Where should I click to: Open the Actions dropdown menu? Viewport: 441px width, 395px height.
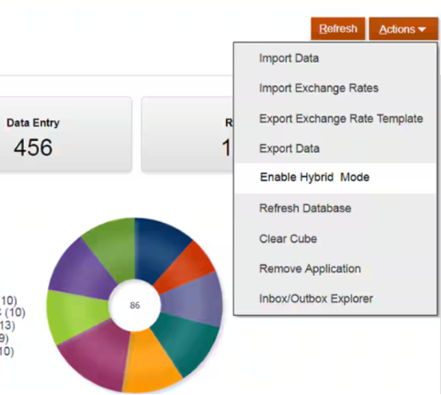click(403, 29)
